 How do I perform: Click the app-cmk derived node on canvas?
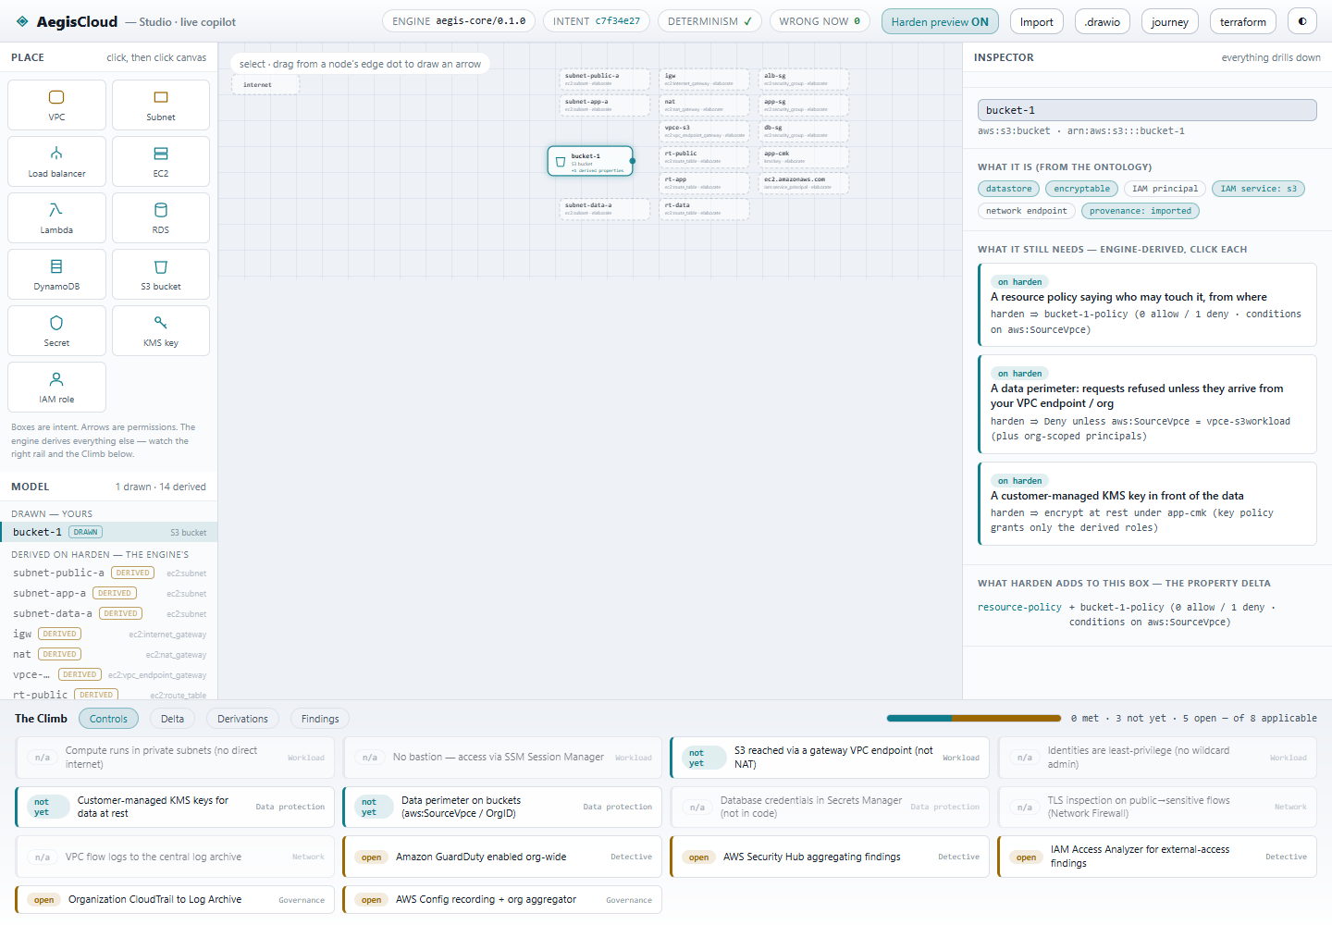click(x=804, y=157)
